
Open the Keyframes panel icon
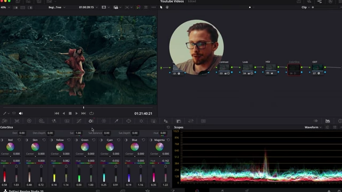(316, 121)
